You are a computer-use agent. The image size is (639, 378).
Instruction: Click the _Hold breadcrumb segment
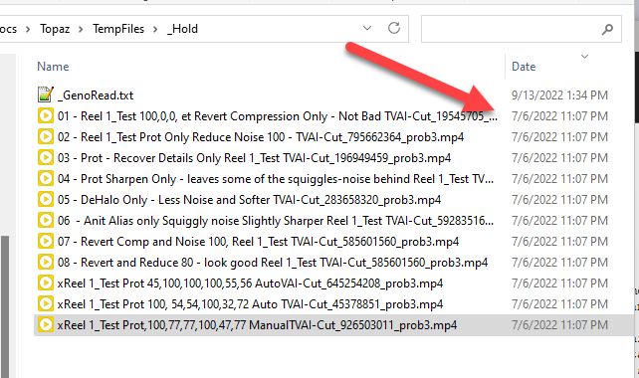182,29
